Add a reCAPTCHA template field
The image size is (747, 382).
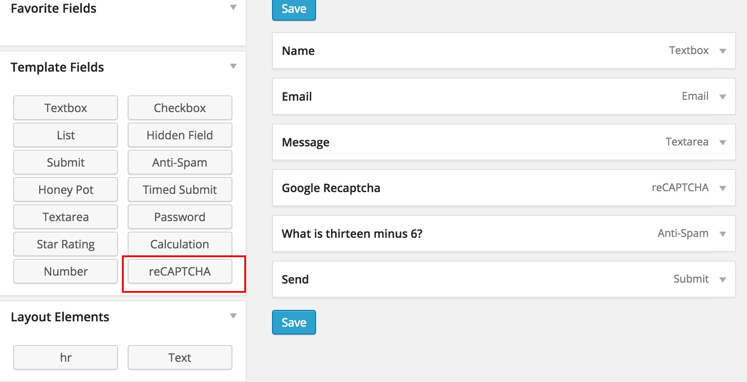(180, 271)
